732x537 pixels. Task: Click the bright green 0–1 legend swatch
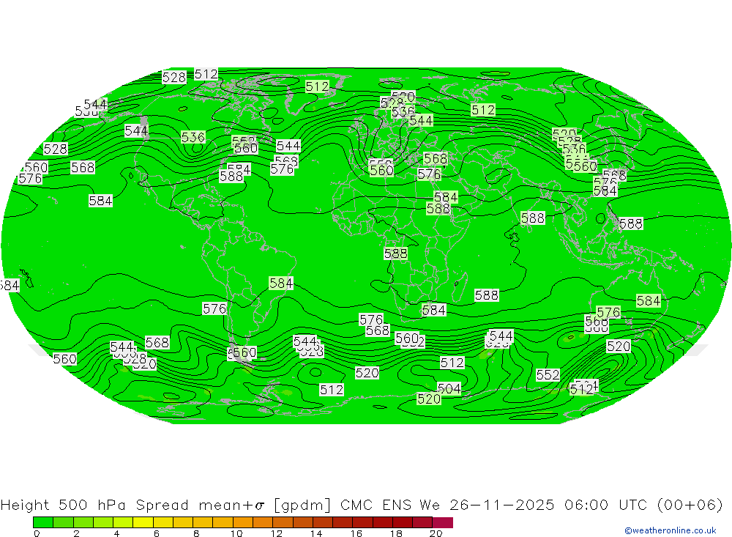43,522
